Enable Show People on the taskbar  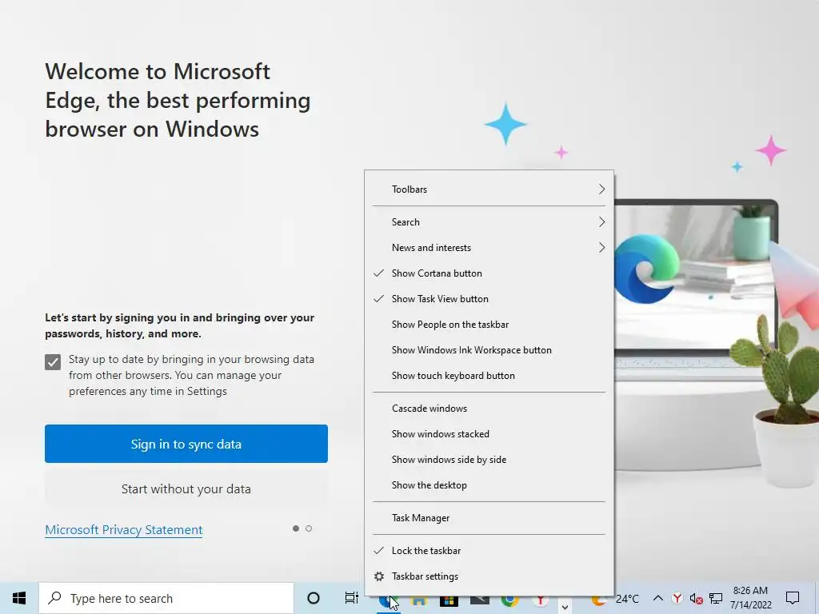tap(489, 325)
